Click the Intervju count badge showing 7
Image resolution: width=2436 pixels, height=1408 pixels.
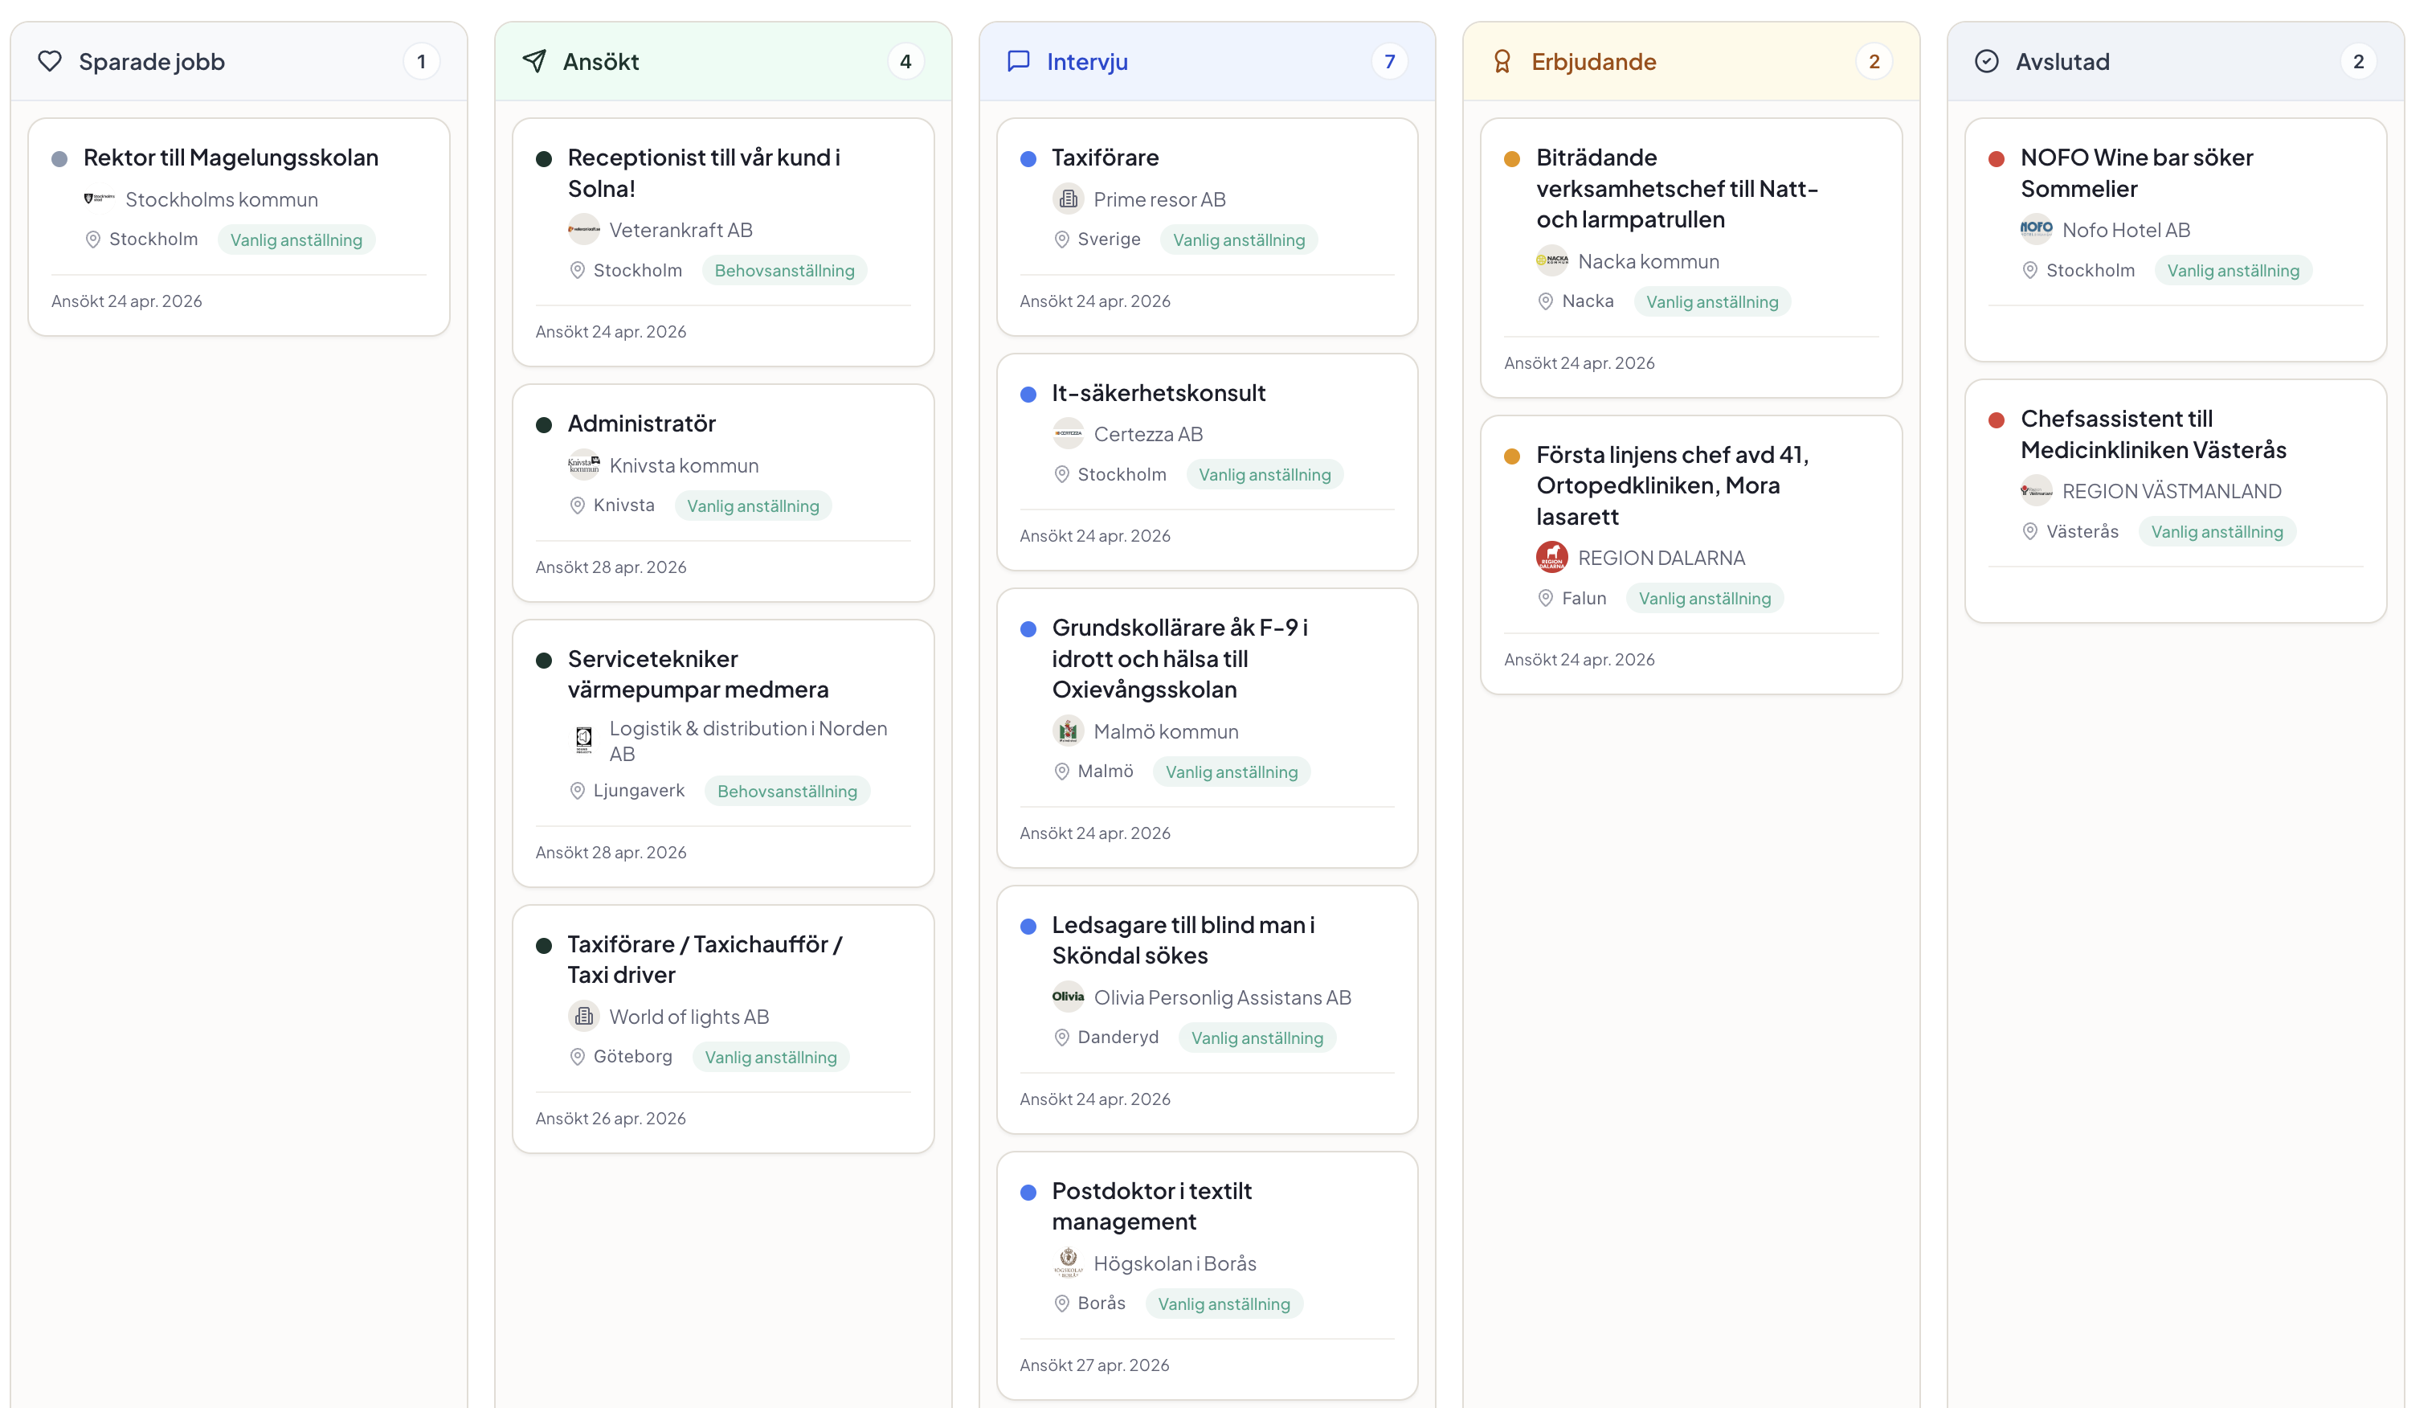click(x=1390, y=62)
